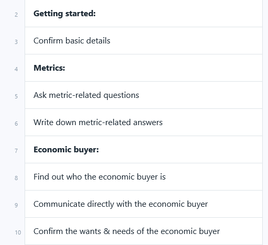Click empty space right of 'Confirm basic details'
The image size is (268, 245).
187,41
